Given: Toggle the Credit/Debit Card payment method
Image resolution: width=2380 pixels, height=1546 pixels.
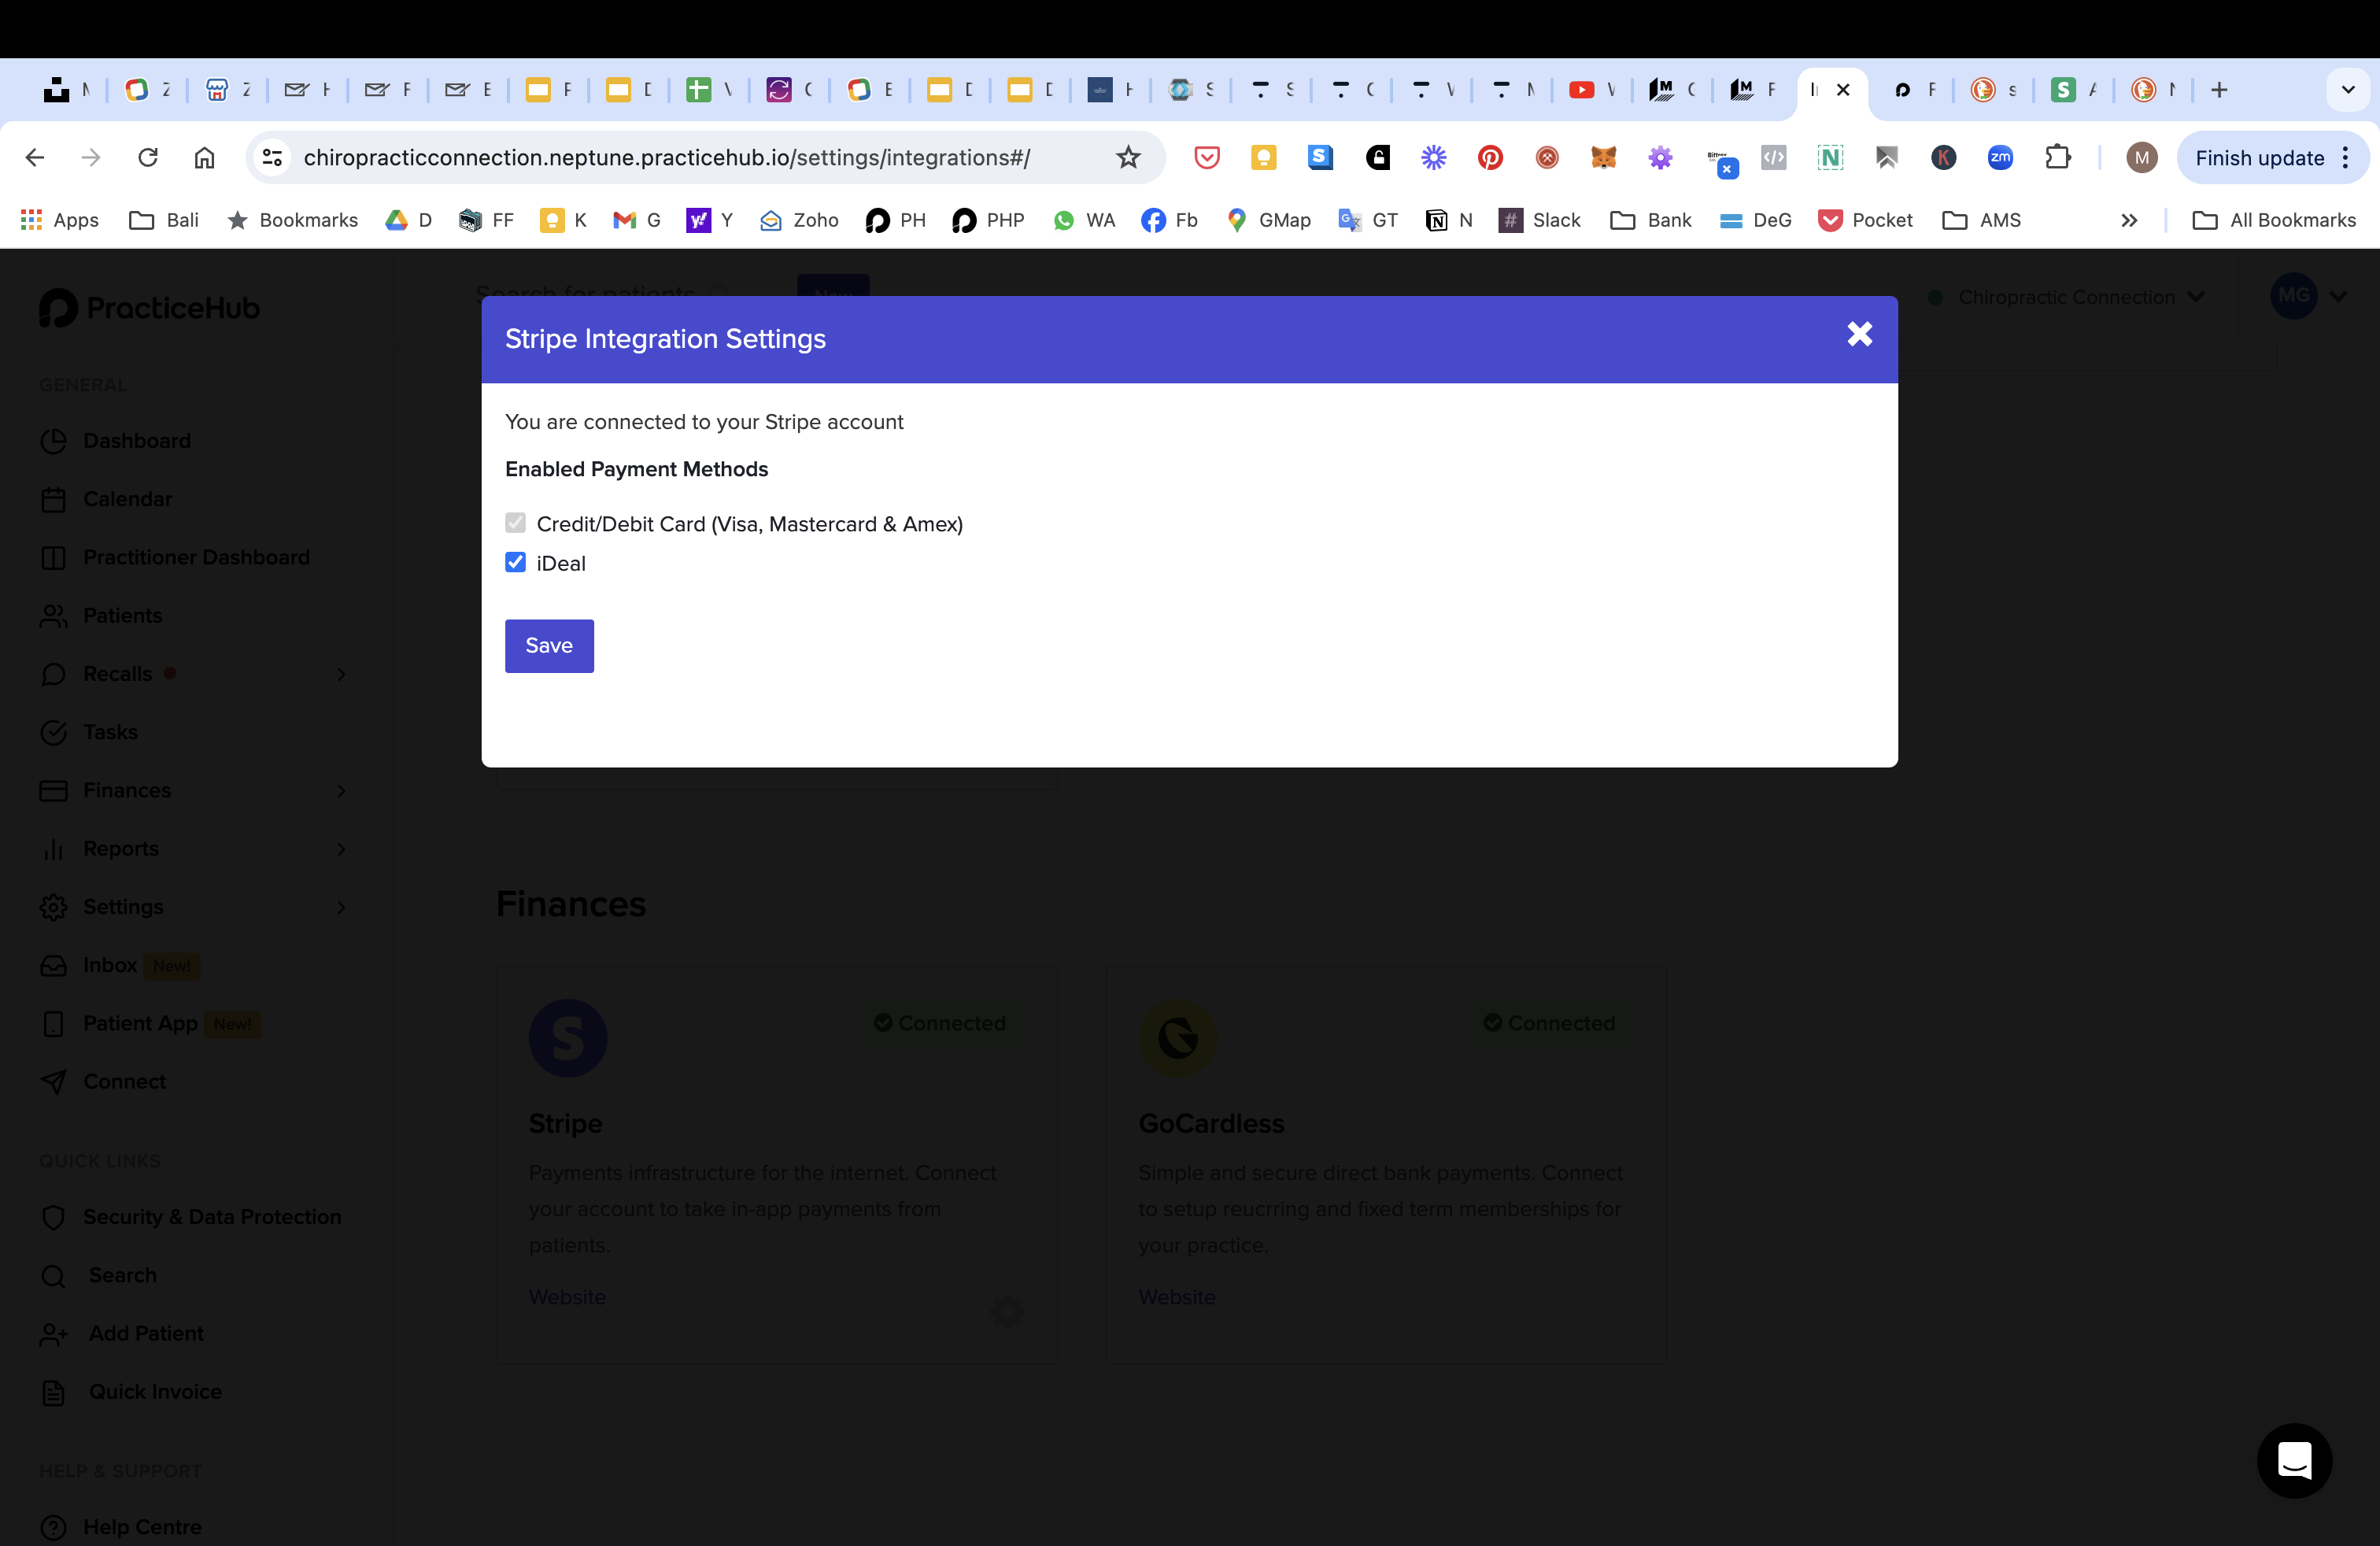Looking at the screenshot, I should 515,523.
